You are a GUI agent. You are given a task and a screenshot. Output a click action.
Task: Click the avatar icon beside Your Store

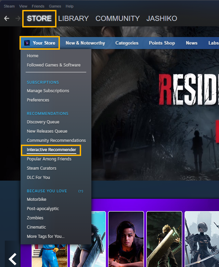pos(27,43)
